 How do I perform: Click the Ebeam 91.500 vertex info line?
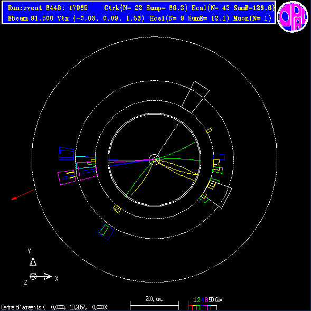(76, 18)
